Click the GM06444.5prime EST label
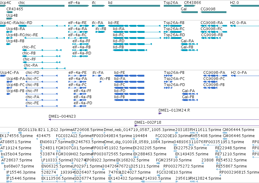The height and width of the screenshot is (183, 259). 239,130
